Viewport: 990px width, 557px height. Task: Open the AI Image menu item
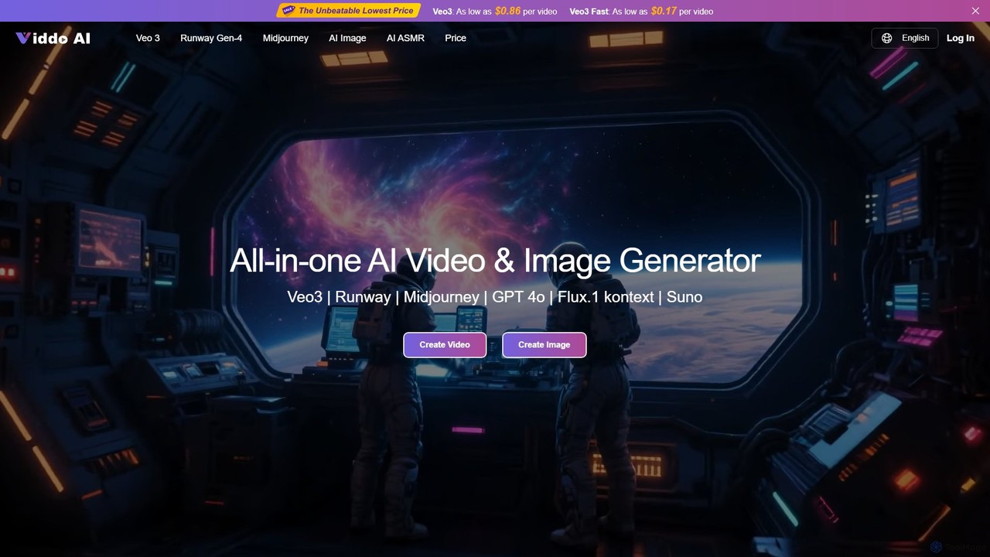point(347,38)
